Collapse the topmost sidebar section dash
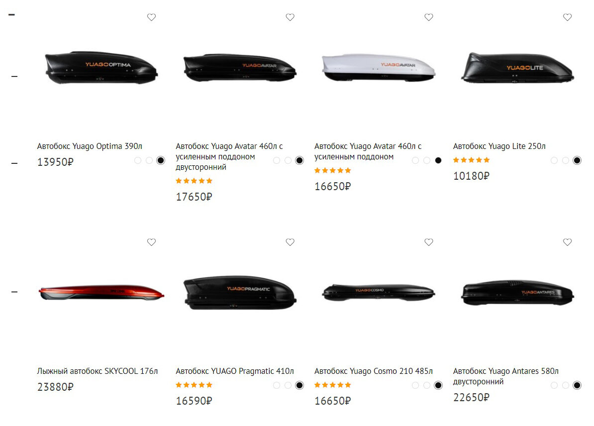The width and height of the screenshot is (594, 426). tap(12, 15)
